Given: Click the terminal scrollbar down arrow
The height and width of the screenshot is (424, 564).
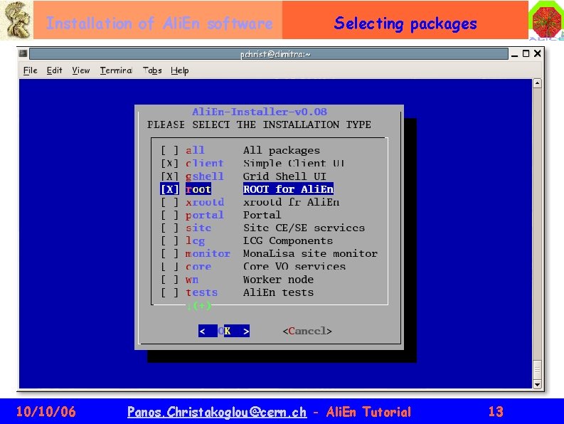Looking at the screenshot, I should 537,384.
